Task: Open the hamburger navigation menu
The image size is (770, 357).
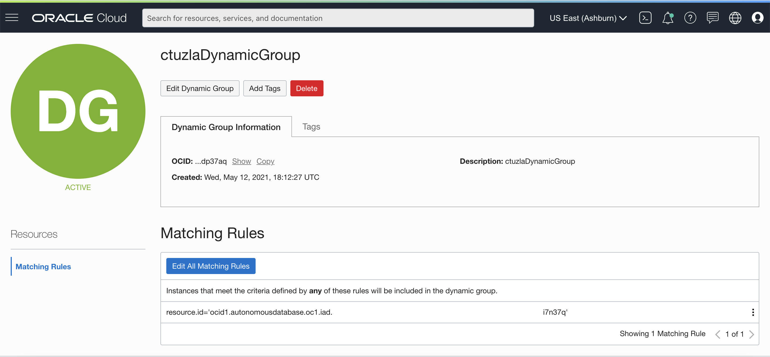Action: coord(12,18)
